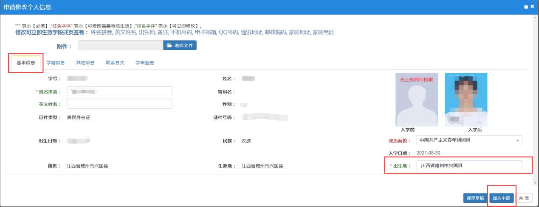The height and width of the screenshot is (207, 539).
Task: Click the 提交申请 button
Action: 502,198
